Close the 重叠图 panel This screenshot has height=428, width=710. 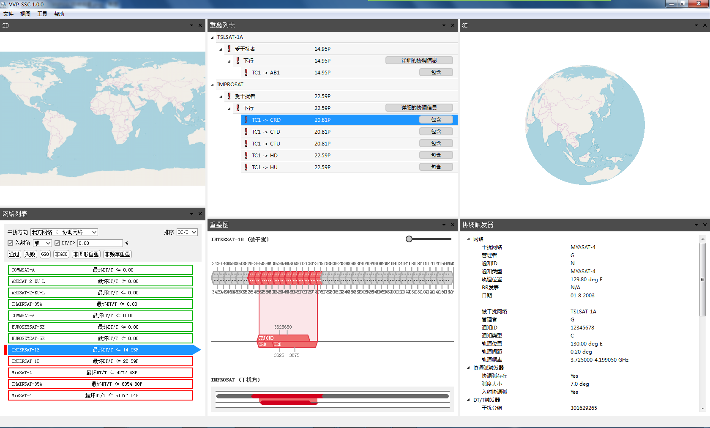(453, 225)
